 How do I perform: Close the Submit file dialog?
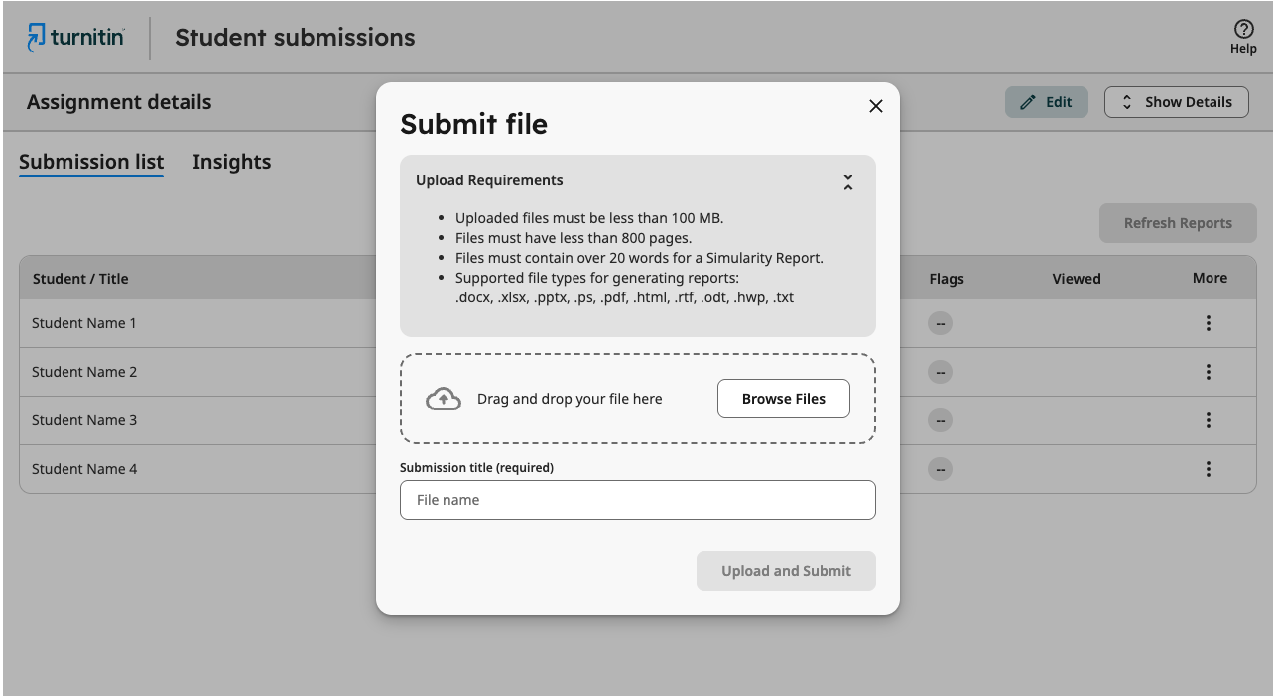[x=875, y=106]
